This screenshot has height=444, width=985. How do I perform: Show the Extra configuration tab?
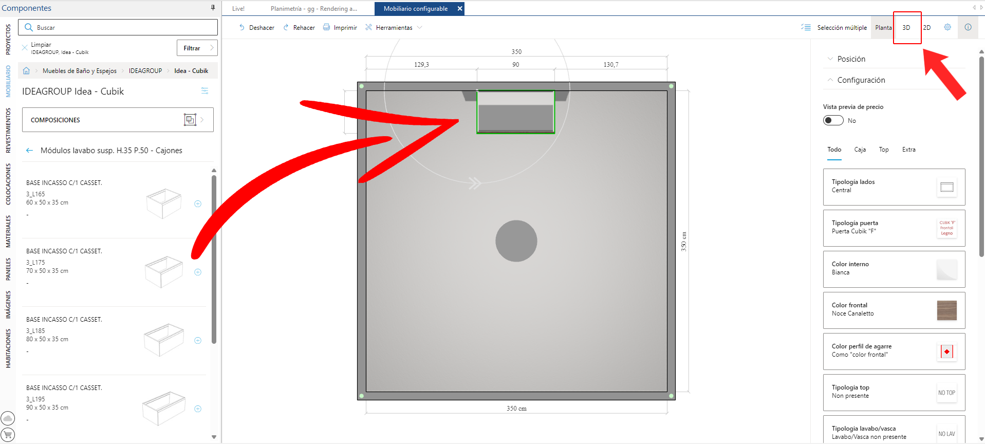[909, 150]
